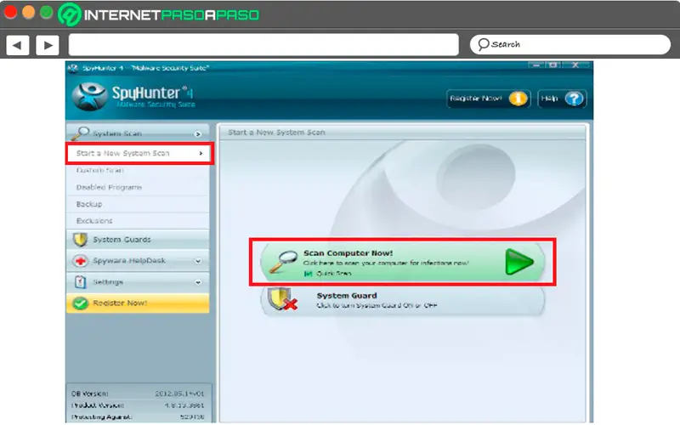Click the Spyware HelpDesk red cross icon

tap(80, 261)
